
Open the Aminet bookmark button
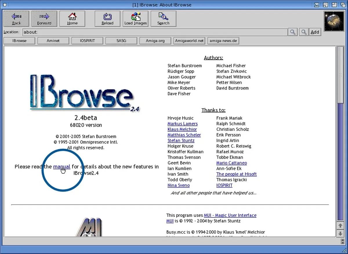(x=53, y=41)
